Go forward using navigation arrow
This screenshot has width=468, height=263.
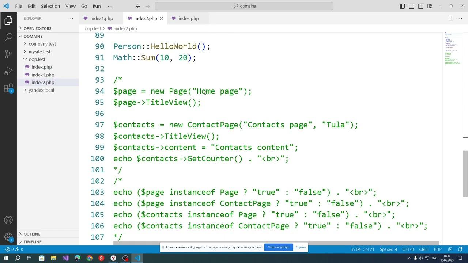coord(148,6)
